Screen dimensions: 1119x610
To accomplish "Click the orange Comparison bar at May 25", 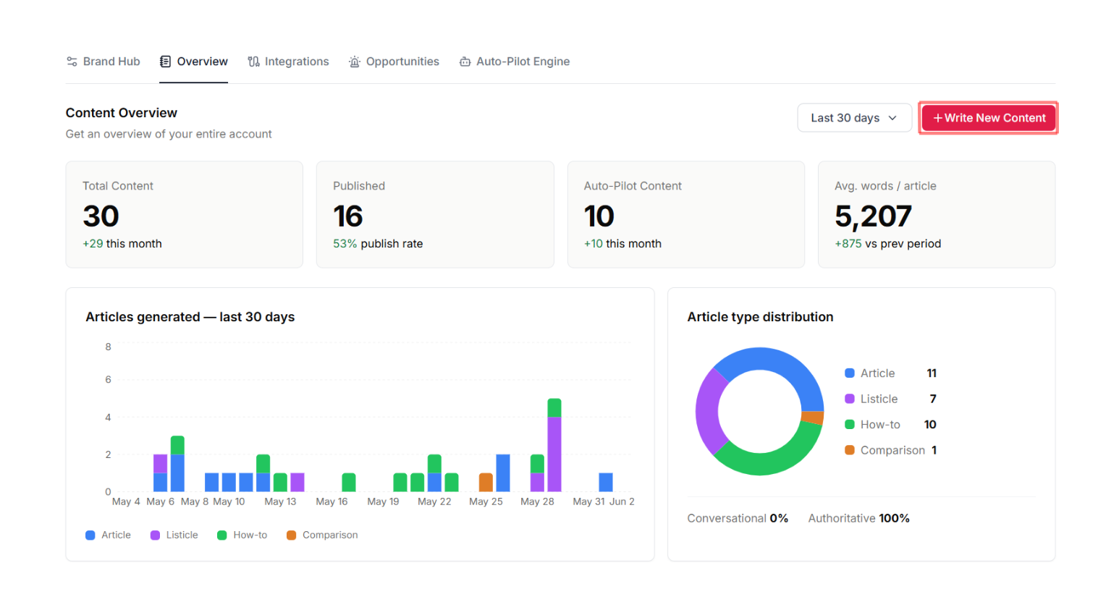I will pyautogui.click(x=486, y=483).
